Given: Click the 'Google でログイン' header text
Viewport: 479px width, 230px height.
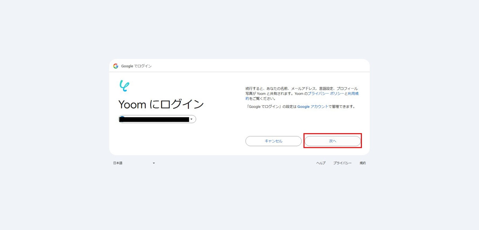Looking at the screenshot, I should click(x=136, y=66).
